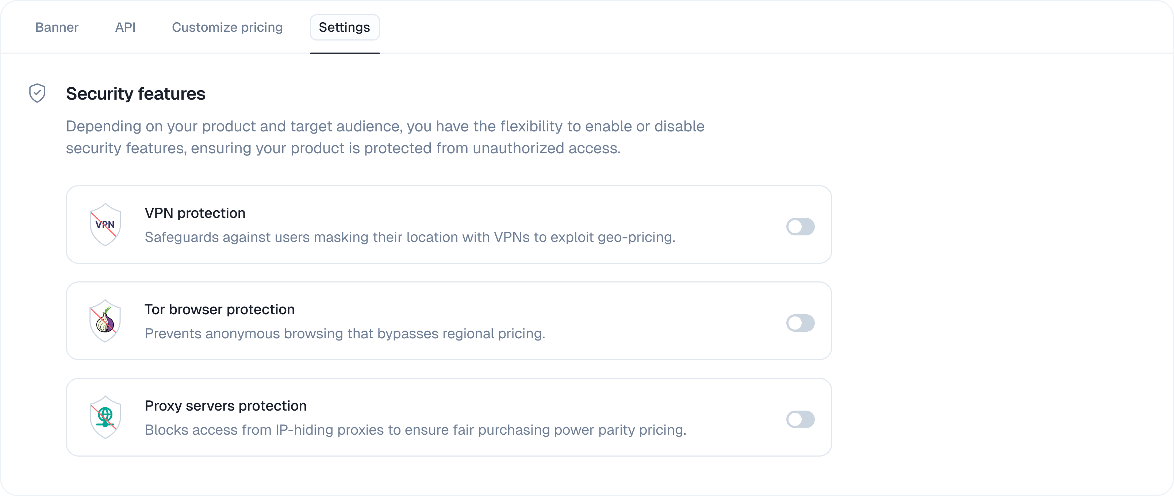Viewport: 1174px width, 496px height.
Task: Click the Proxy servers globe shield icon
Action: pyautogui.click(x=105, y=417)
